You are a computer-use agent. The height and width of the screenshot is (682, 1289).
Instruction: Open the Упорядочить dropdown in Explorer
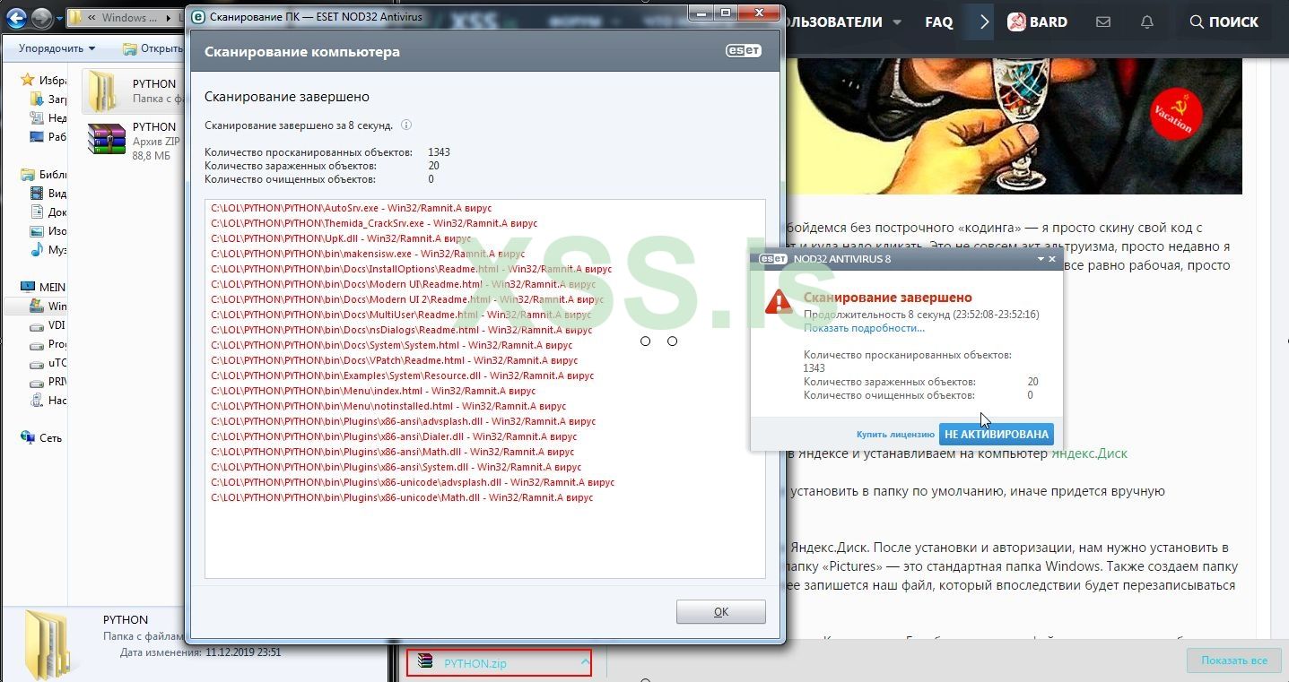(57, 48)
